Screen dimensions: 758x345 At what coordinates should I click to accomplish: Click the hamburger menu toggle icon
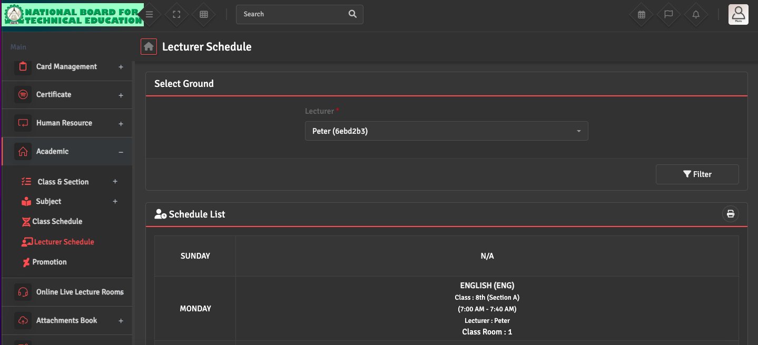tap(150, 15)
